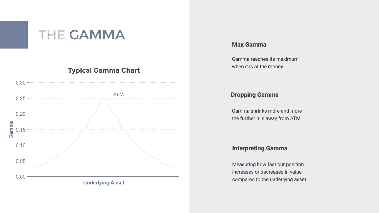Click the "Gamma reaches its maximum" paragraph
The height and width of the screenshot is (213, 379).
coord(265,63)
